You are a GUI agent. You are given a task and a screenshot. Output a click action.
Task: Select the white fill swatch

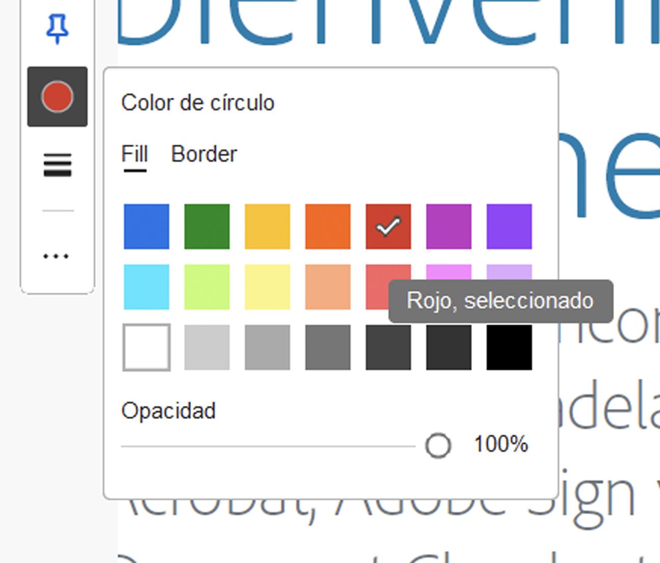[146, 347]
